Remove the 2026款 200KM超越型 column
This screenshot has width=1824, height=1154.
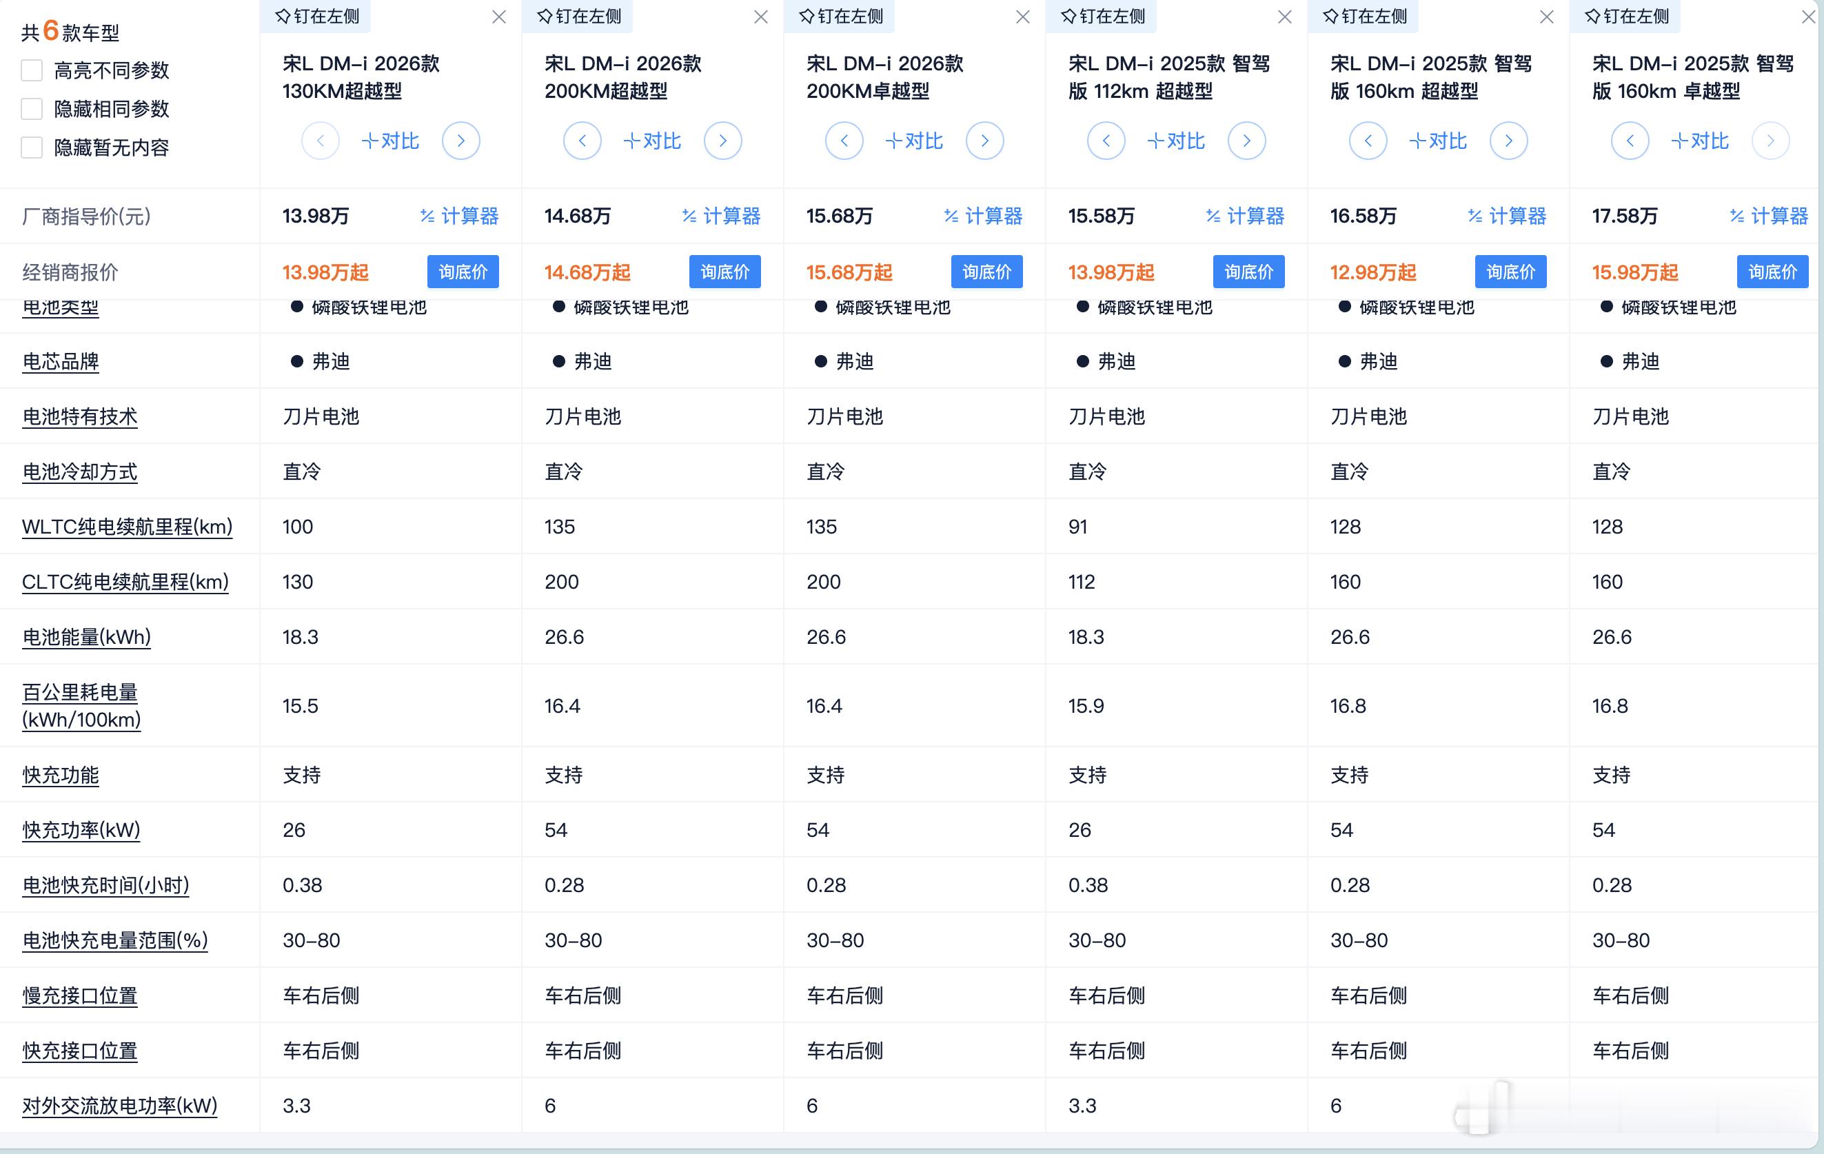[760, 17]
